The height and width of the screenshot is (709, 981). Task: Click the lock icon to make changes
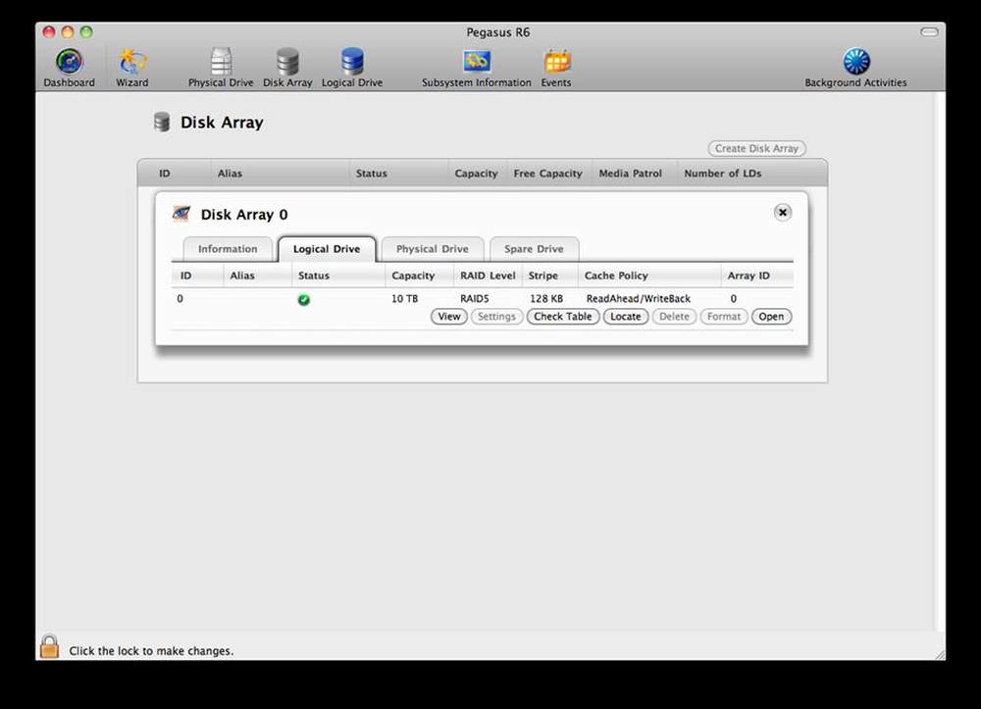pos(49,646)
